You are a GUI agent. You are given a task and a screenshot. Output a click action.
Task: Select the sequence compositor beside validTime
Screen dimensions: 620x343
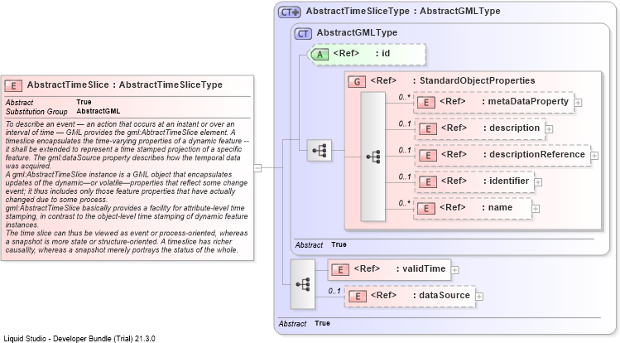tap(302, 284)
